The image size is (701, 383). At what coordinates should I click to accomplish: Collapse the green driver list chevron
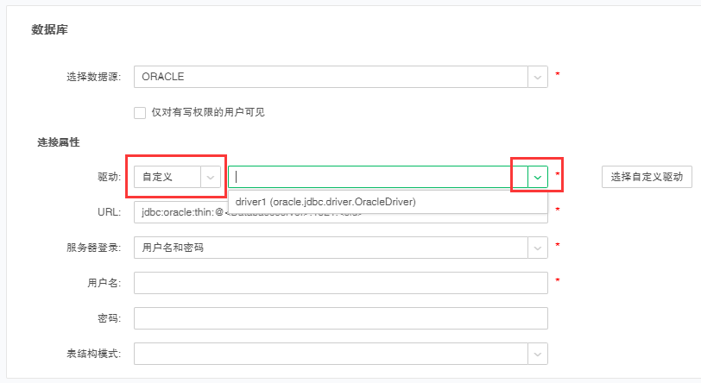537,177
